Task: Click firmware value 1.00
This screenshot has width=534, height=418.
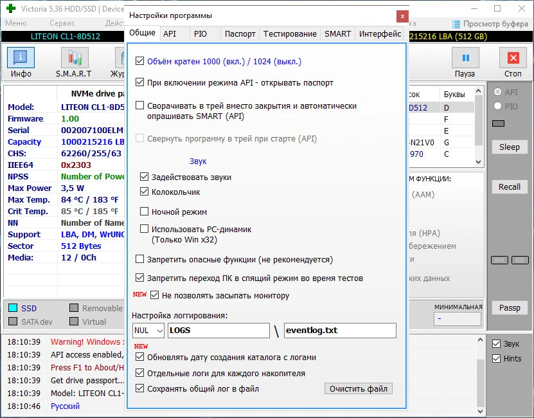Action: (x=70, y=119)
